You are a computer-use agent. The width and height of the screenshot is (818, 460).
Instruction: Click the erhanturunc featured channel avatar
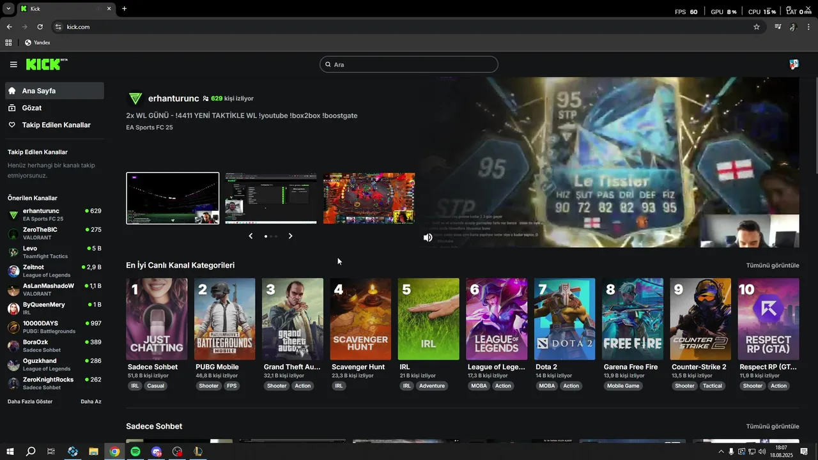pyautogui.click(x=135, y=98)
